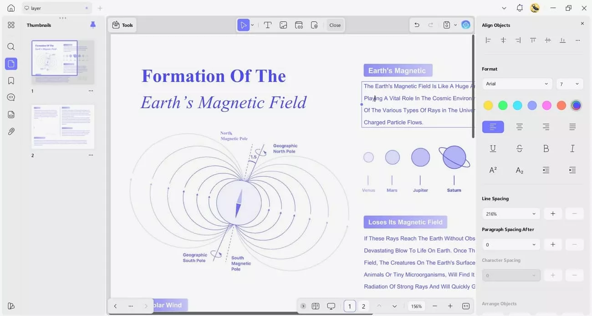The height and width of the screenshot is (316, 592).
Task: Click the Close edit mode button
Action: point(335,25)
